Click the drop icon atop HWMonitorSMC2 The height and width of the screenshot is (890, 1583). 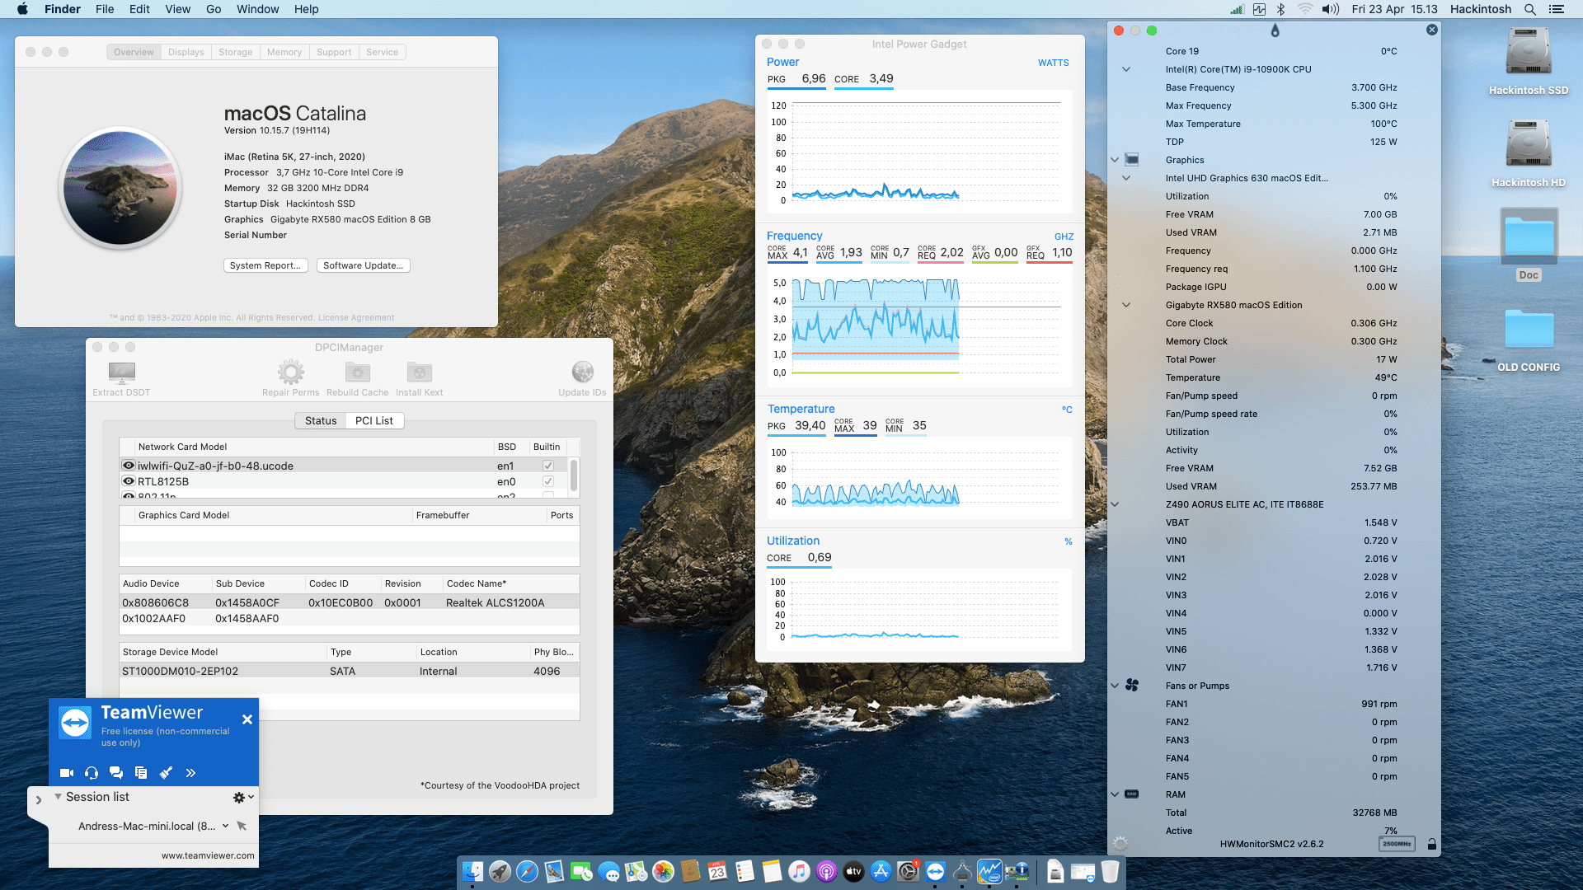(1275, 30)
